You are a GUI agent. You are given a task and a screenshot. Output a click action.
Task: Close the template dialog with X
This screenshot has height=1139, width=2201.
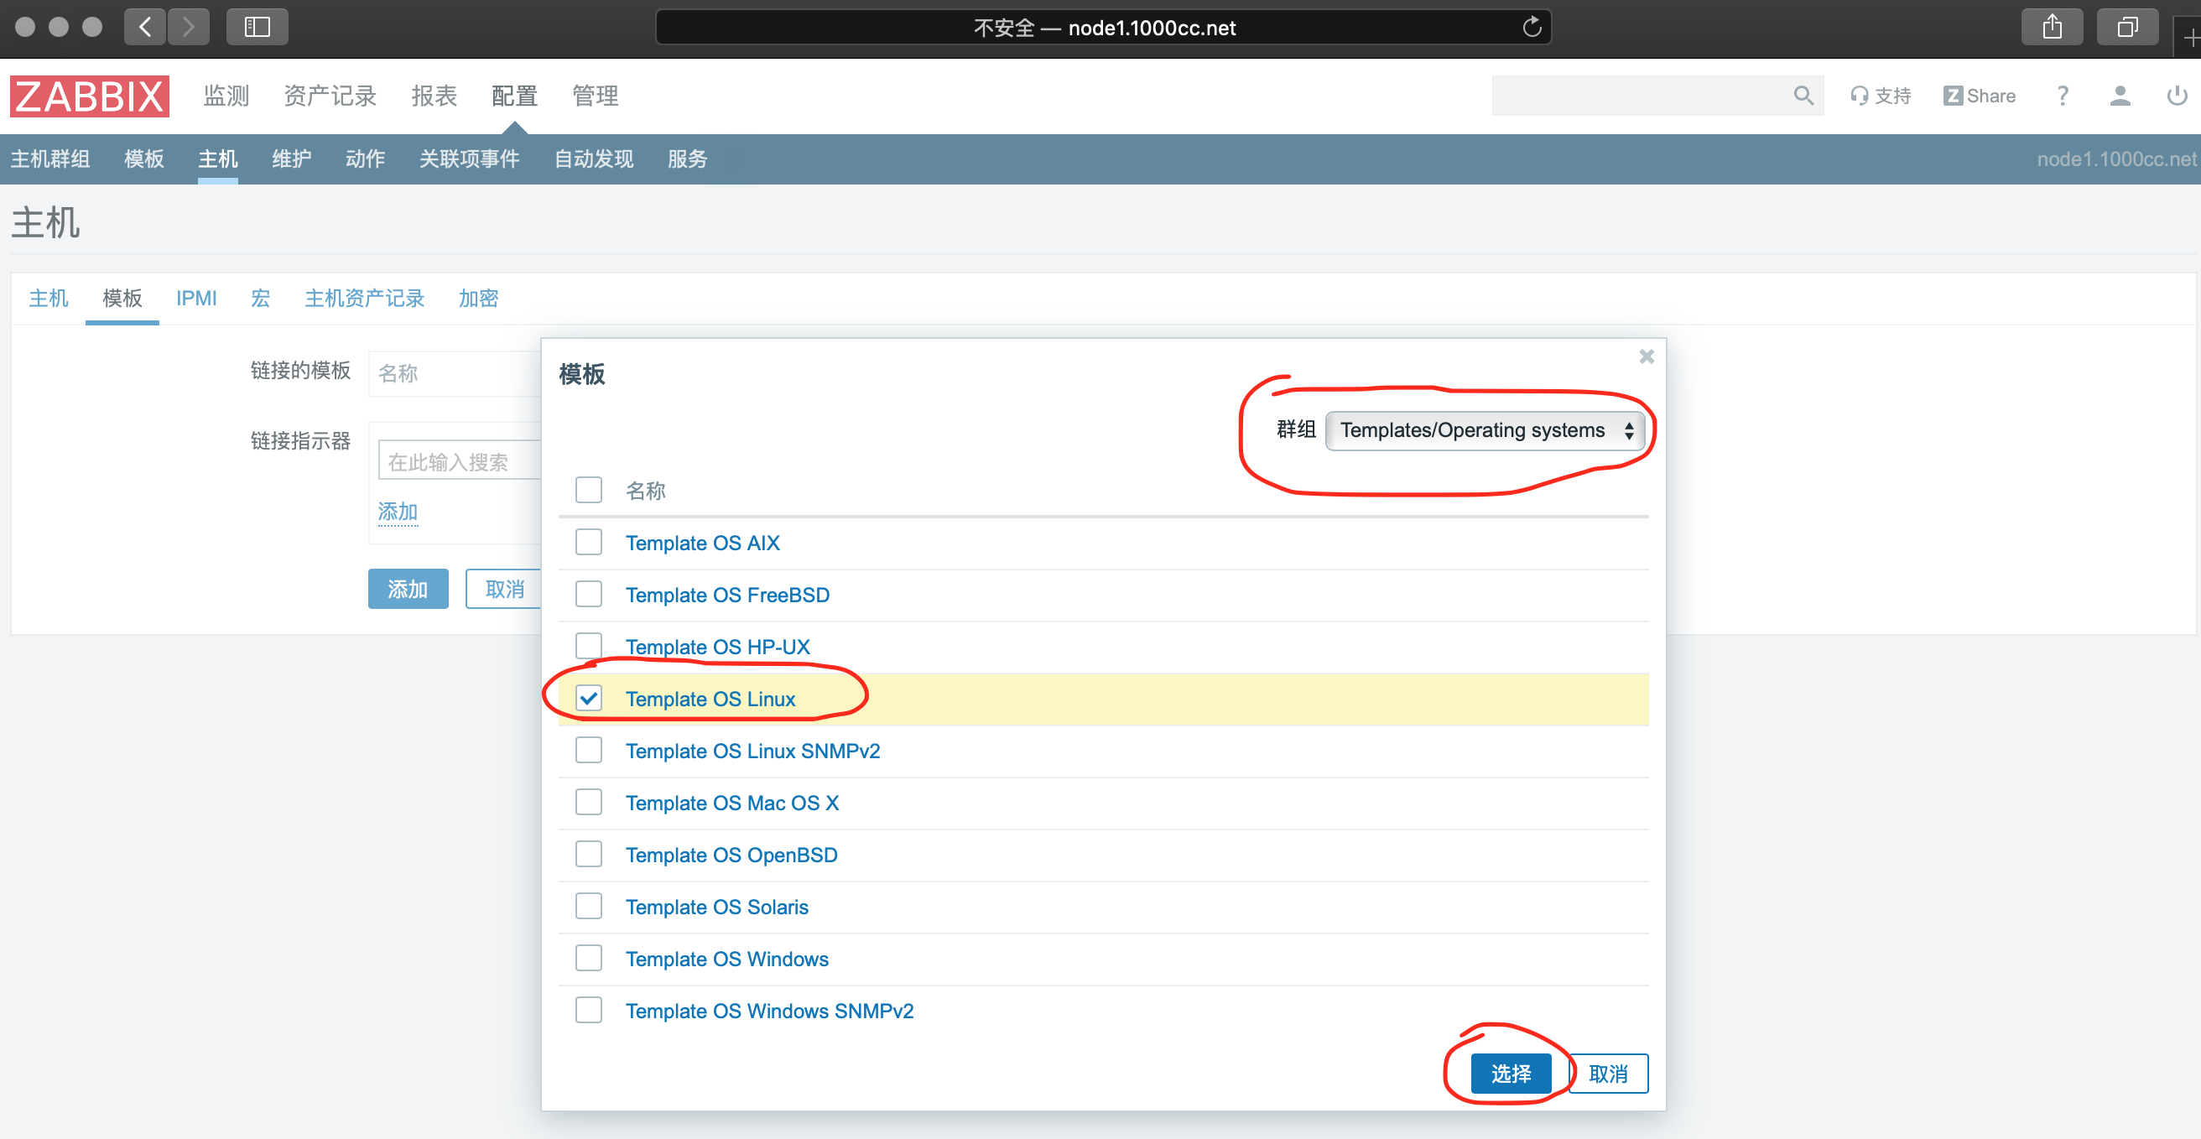[x=1647, y=356]
